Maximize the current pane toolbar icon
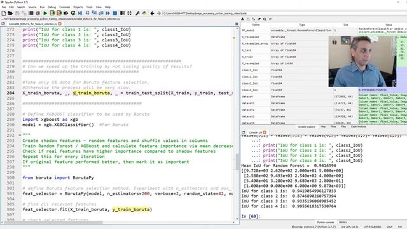Viewport: 407px width, 229px height. click(x=122, y=13)
